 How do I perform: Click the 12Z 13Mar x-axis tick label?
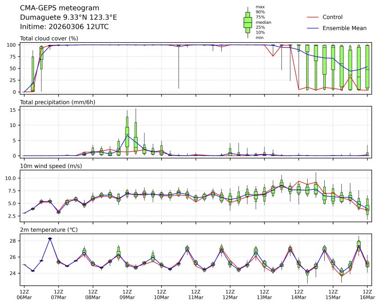coord(264,294)
